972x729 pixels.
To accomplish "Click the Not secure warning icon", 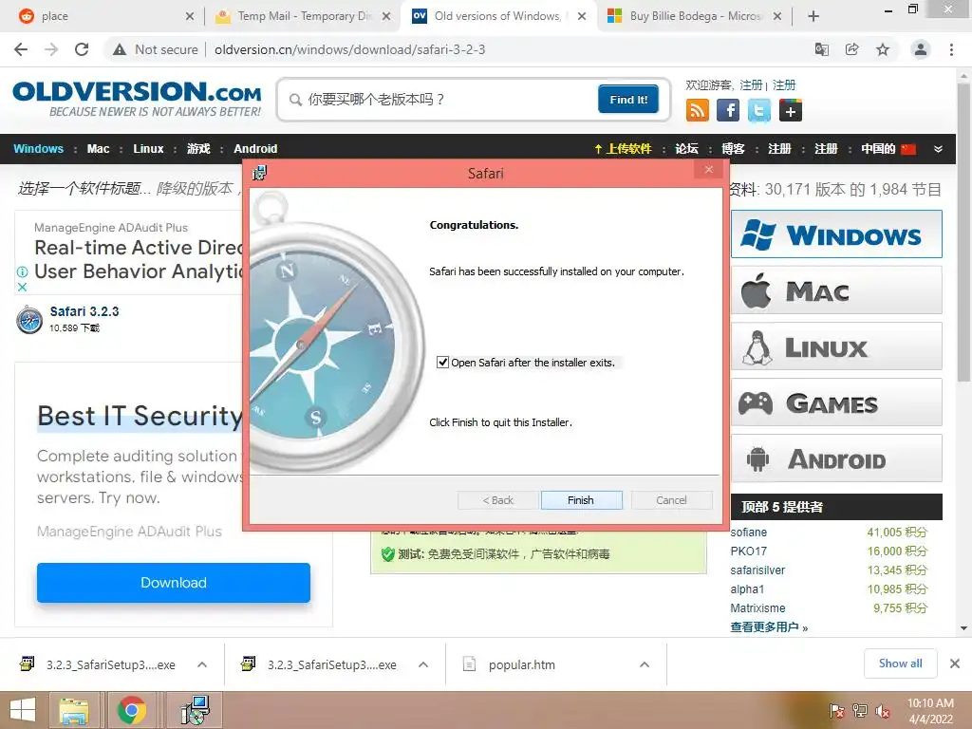I will tap(120, 49).
